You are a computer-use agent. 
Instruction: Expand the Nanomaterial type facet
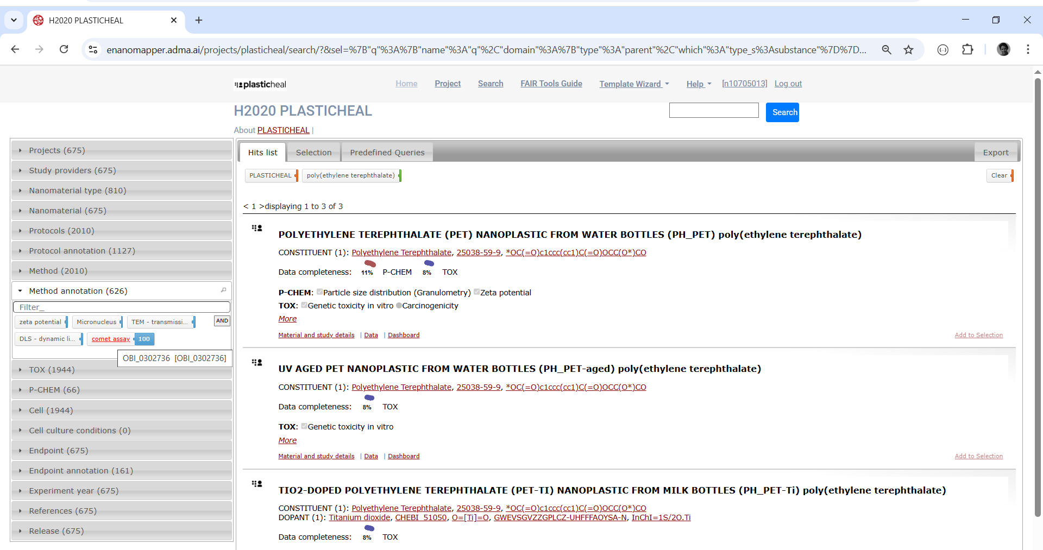click(x=77, y=191)
